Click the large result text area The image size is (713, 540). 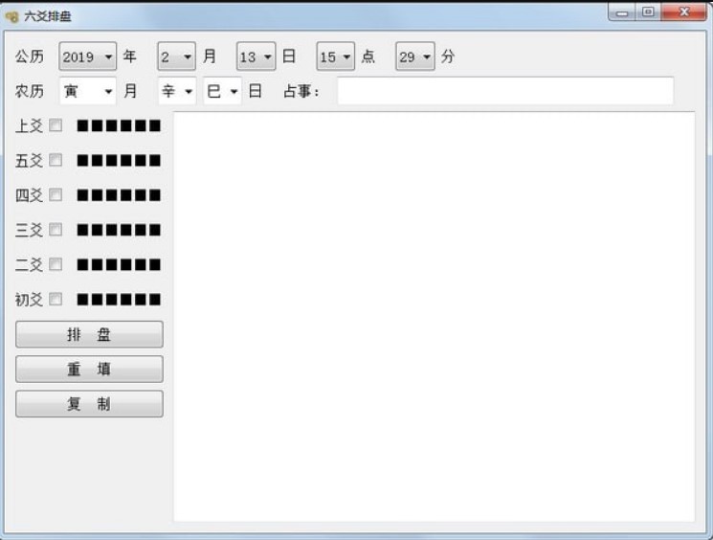(x=434, y=317)
